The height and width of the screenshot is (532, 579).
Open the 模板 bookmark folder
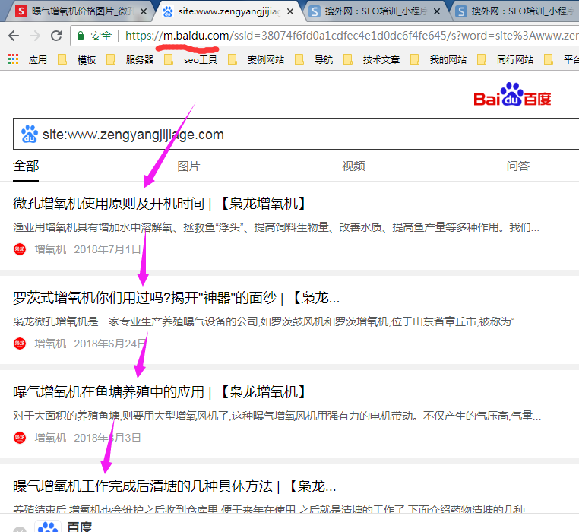pyautogui.click(x=78, y=59)
